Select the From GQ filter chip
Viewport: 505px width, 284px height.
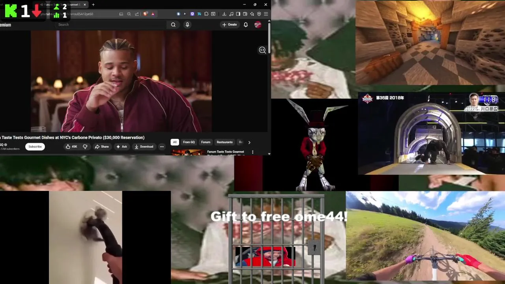pos(189,142)
